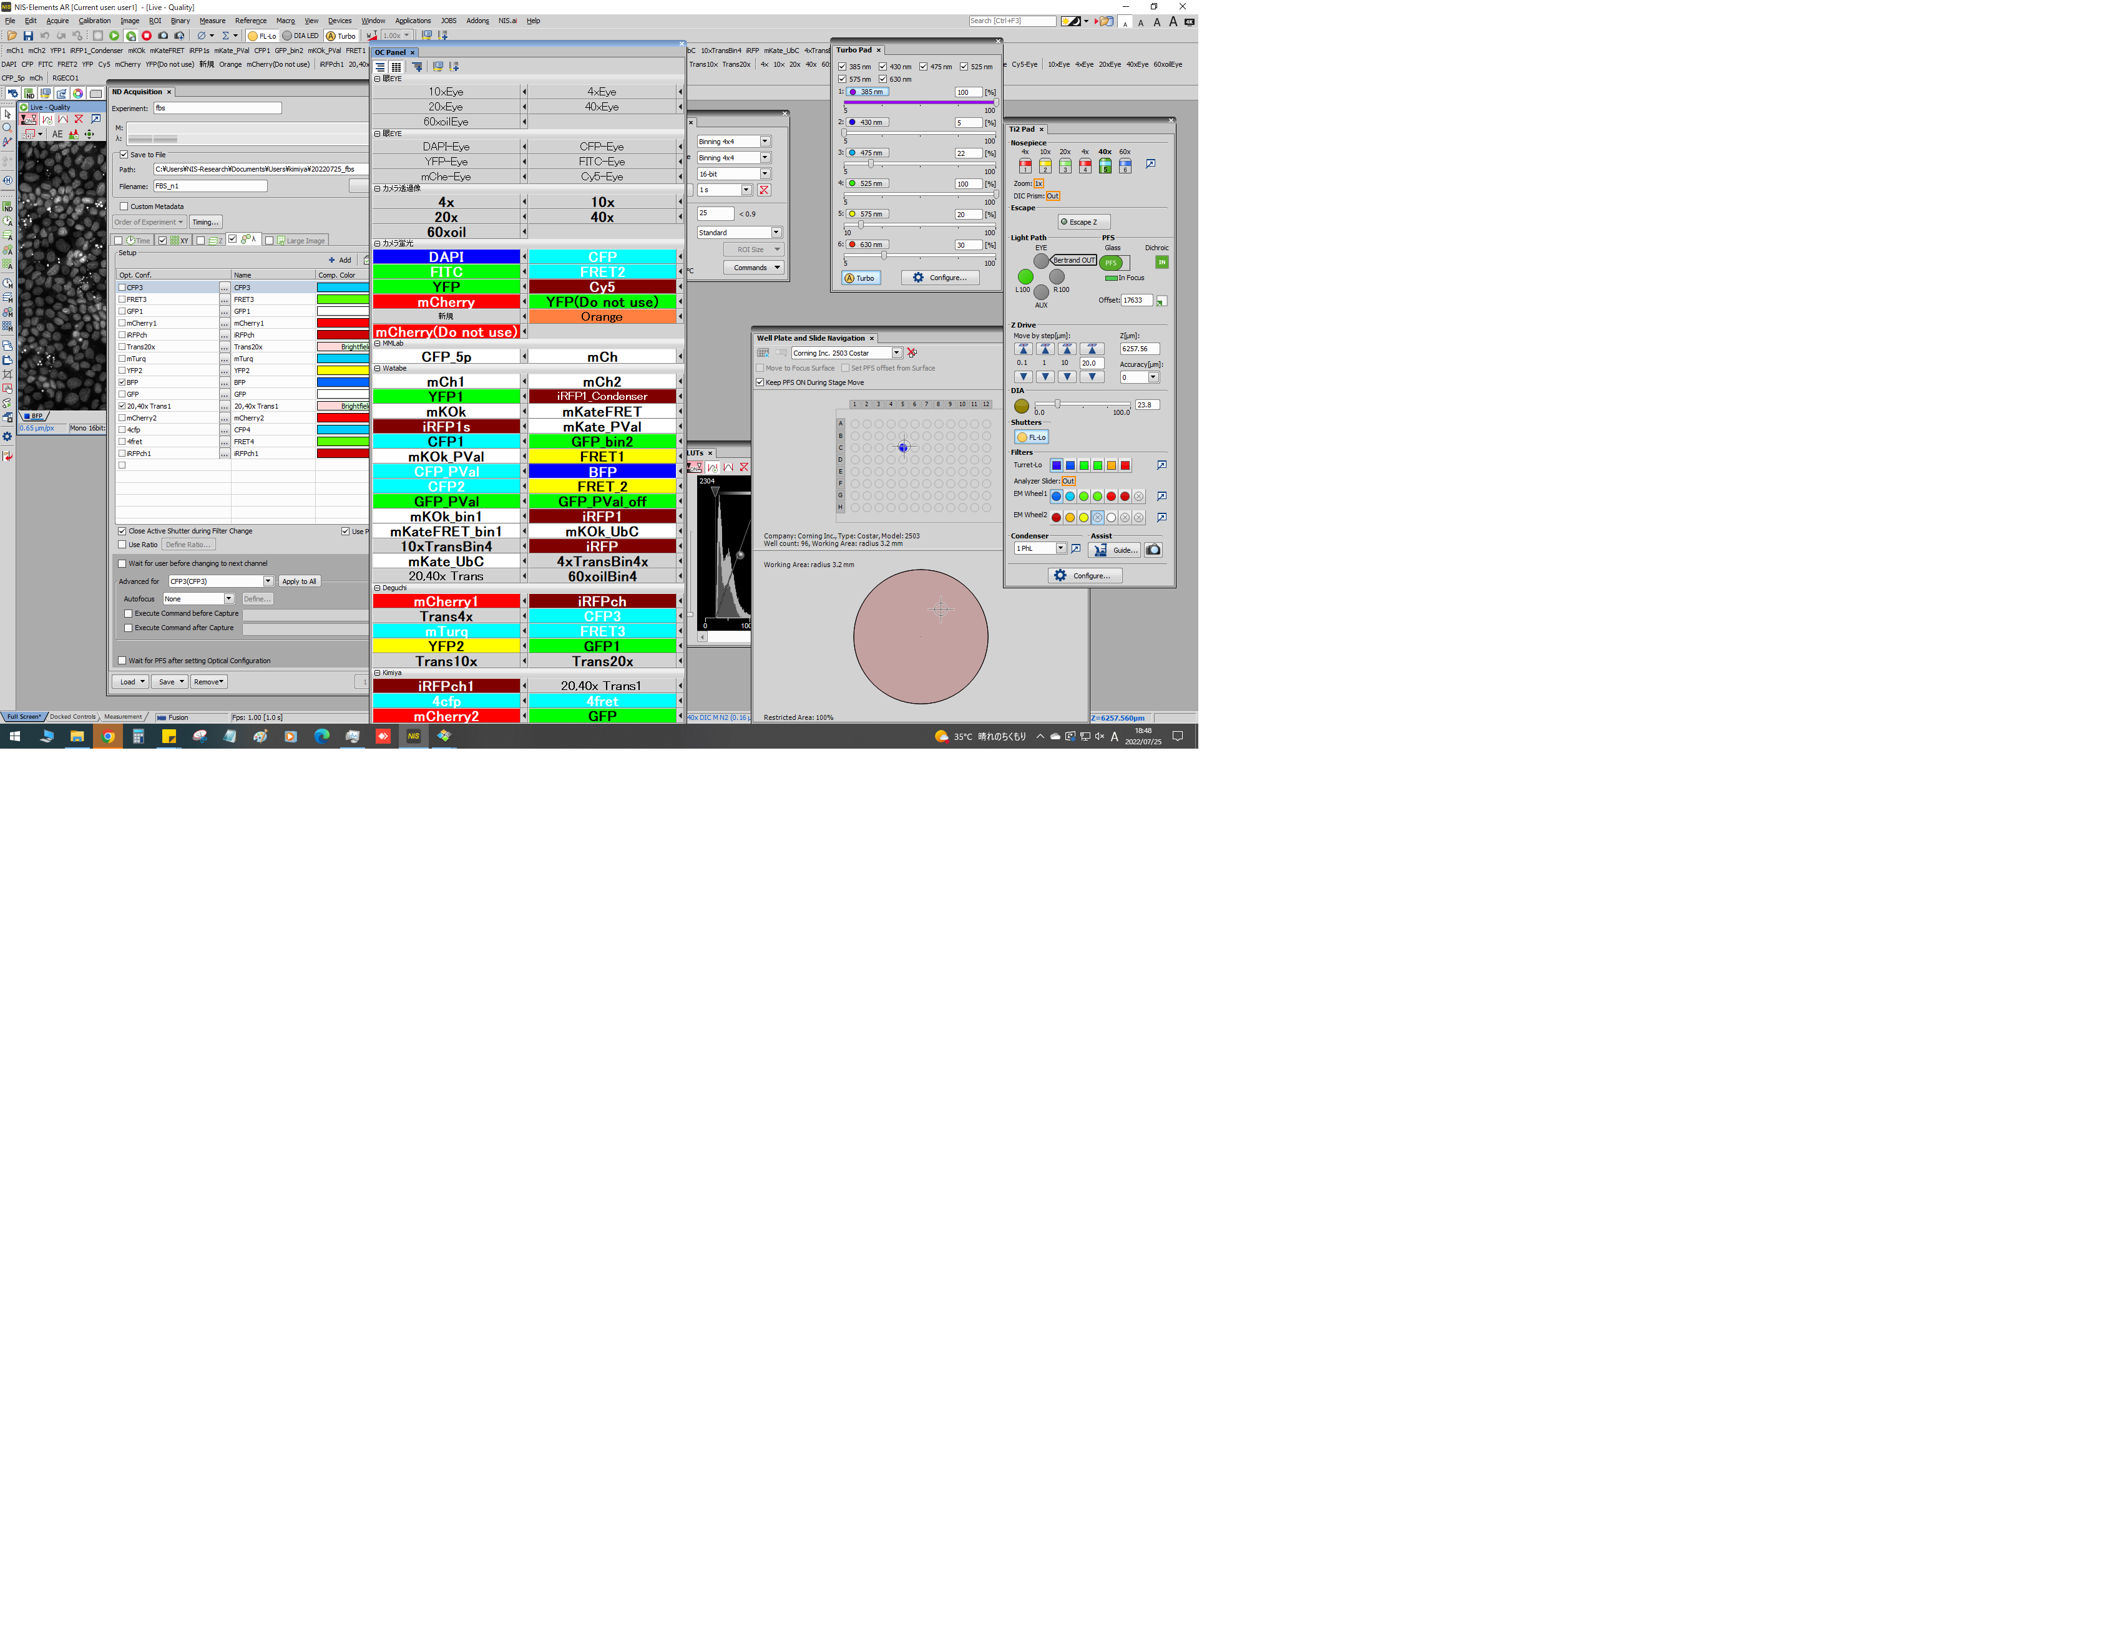Viewport: 2122px width, 1642px height.
Task: Start live view with green play icon
Action: 114,36
